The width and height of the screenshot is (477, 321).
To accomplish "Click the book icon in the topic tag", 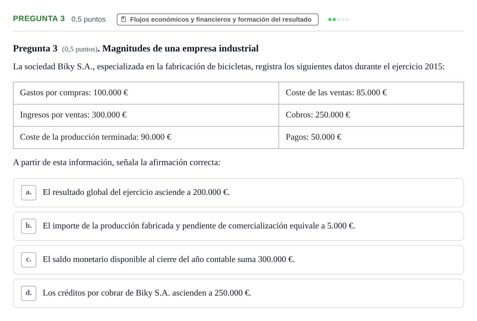I will [x=124, y=19].
